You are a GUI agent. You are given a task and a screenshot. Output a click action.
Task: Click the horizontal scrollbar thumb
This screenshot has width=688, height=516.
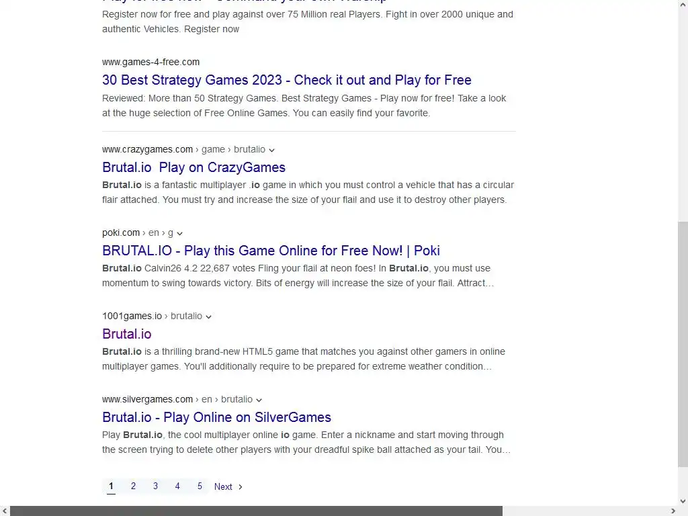(x=256, y=511)
